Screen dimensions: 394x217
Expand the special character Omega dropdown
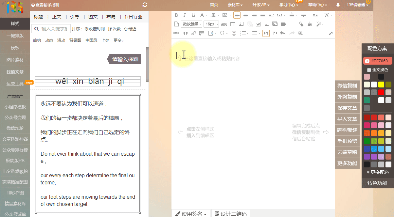point(227,33)
